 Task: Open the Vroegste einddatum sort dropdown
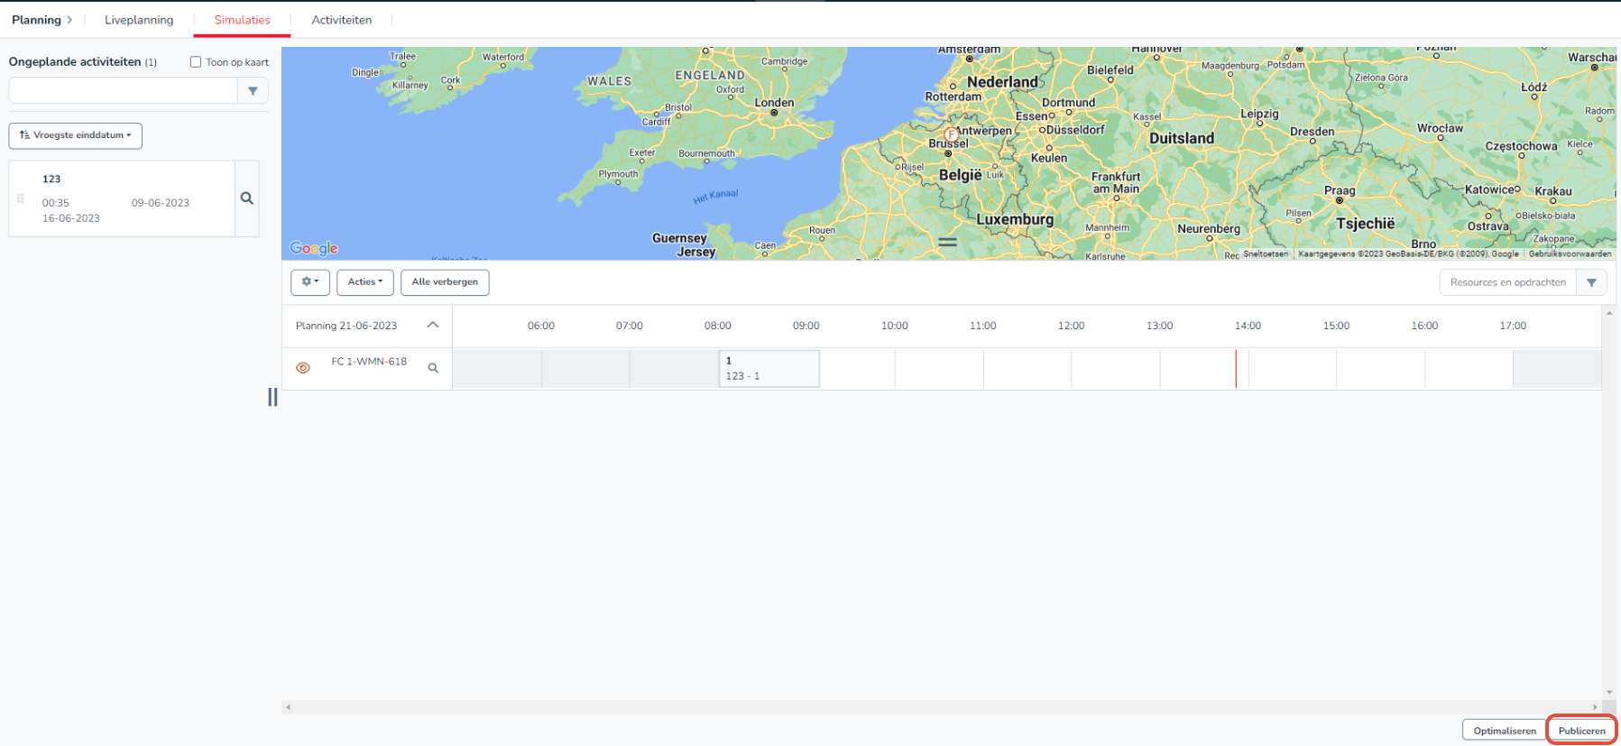tap(76, 135)
